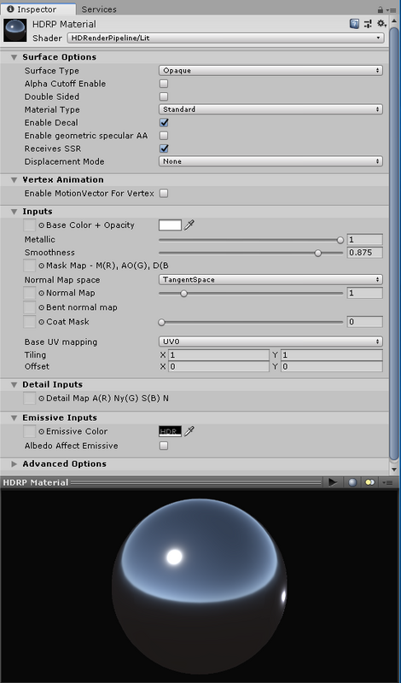Open the Surface Type dropdown
Viewport: 401px width, 683px height.
(x=270, y=70)
